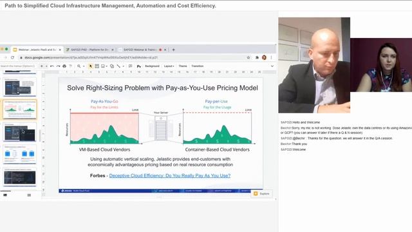The image size is (412, 232).
Task: Switch to grid view icon
Action: (29, 195)
